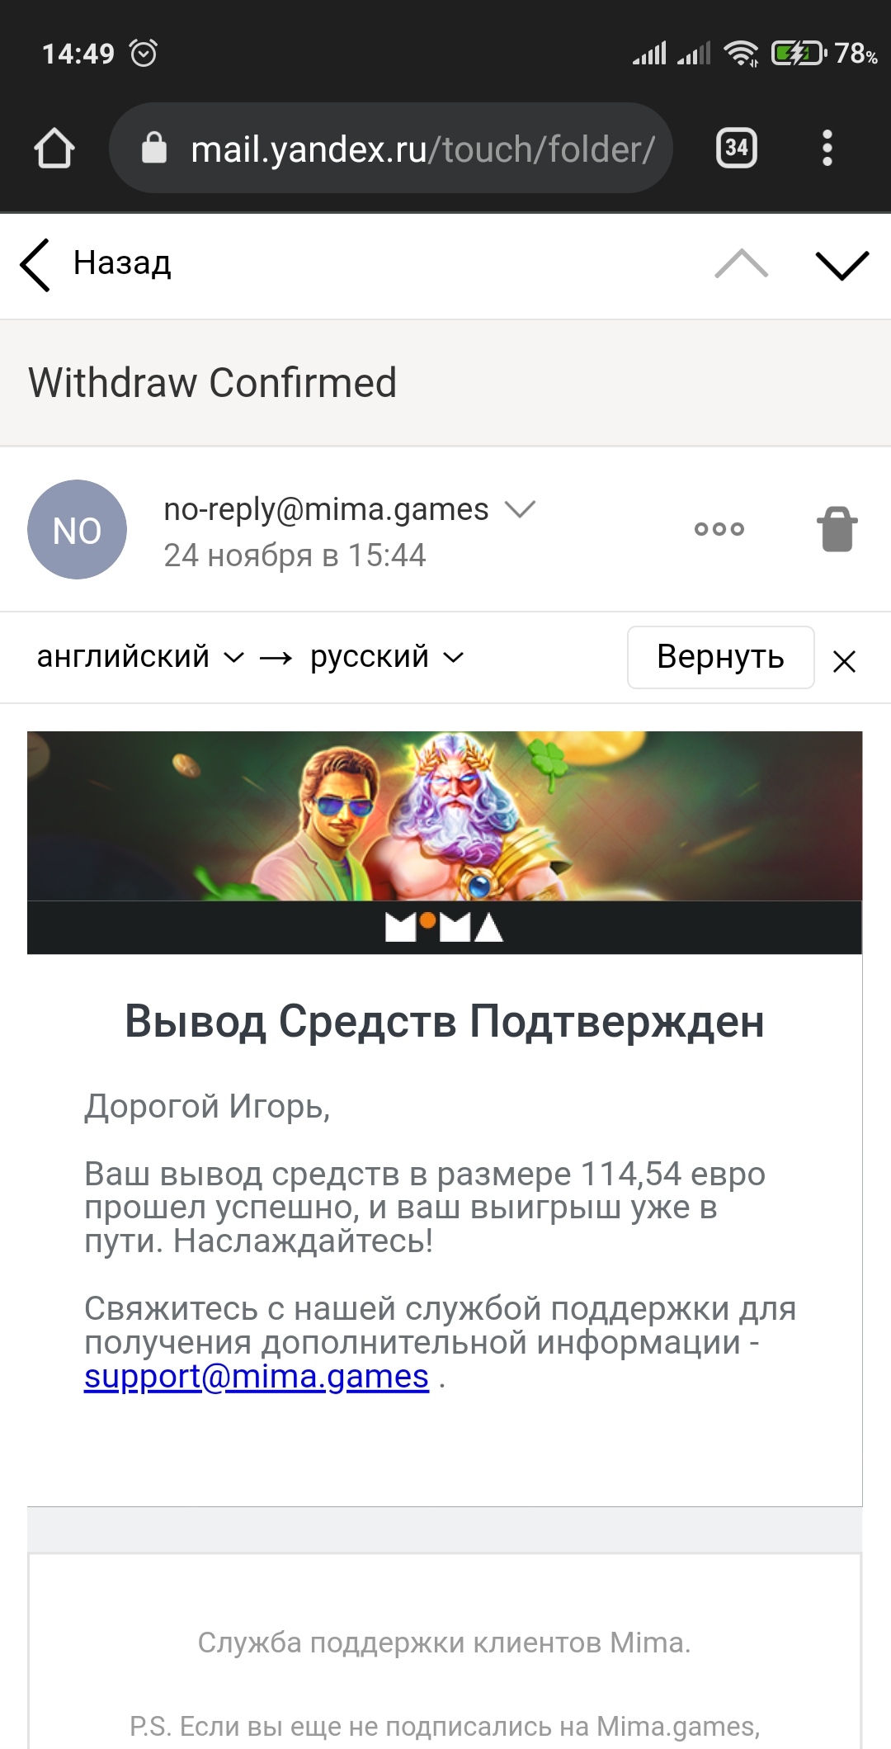Tap the Mima promotional banner image
Viewport: 891px width, 1749px height.
coord(445,842)
